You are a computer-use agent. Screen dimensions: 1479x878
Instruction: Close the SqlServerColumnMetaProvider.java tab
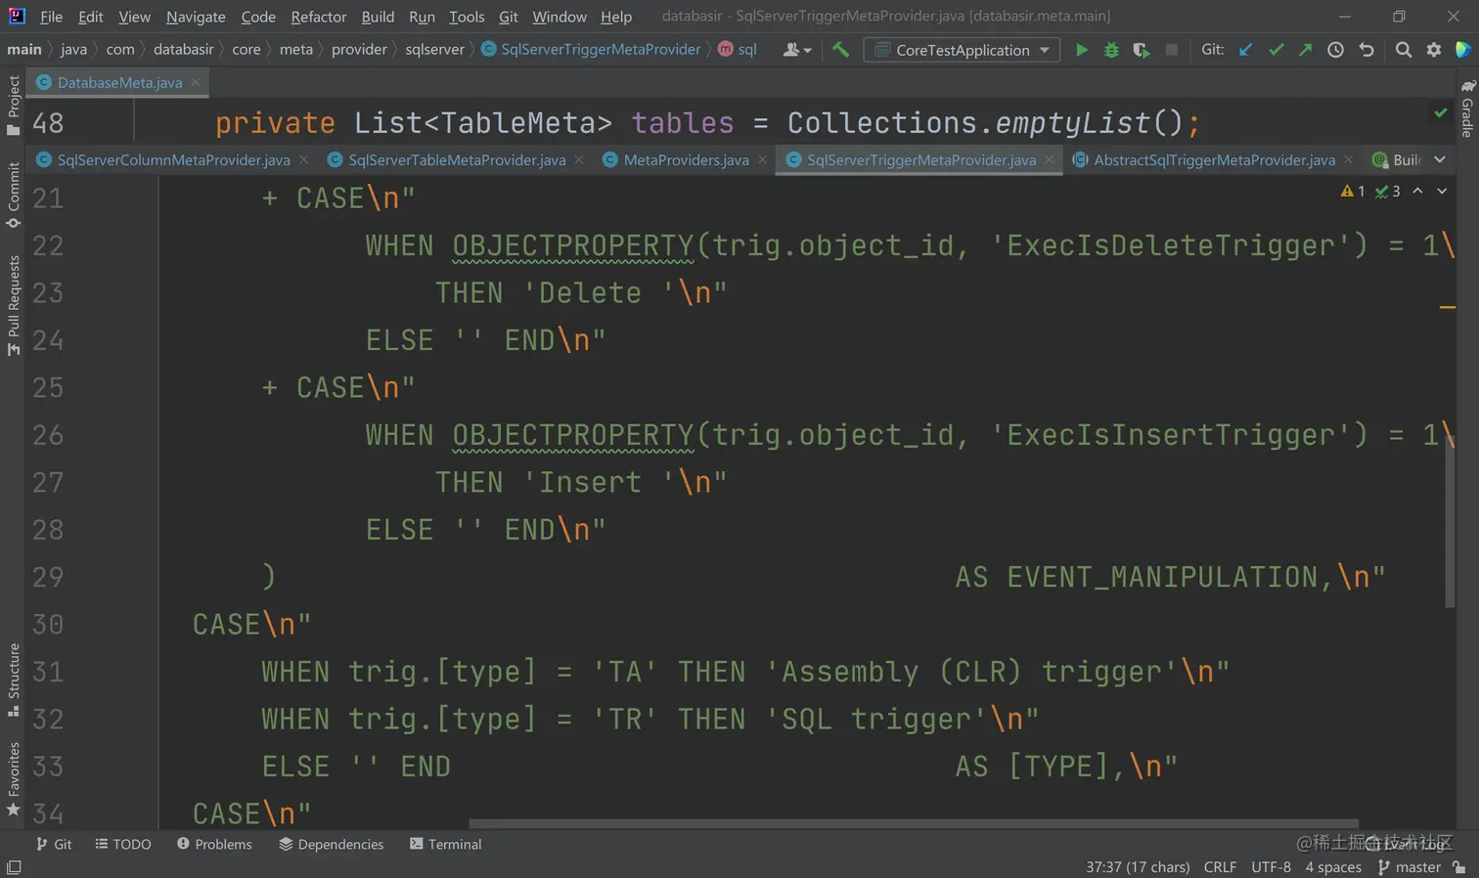303,159
